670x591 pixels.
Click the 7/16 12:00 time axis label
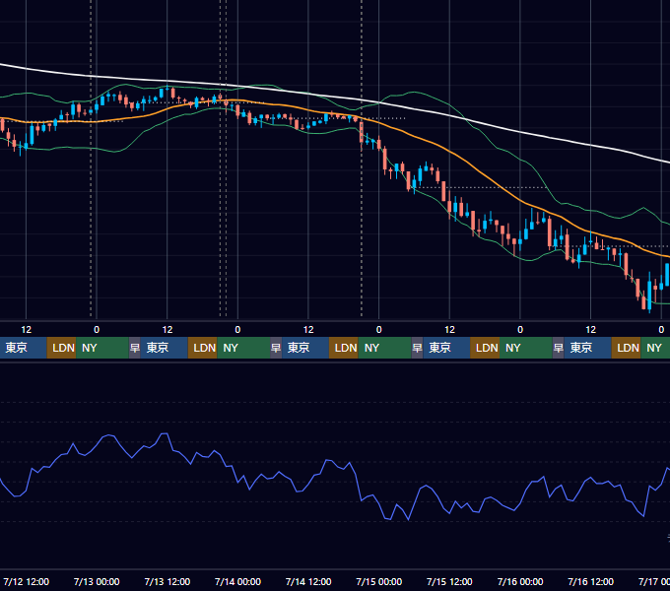pyautogui.click(x=590, y=581)
